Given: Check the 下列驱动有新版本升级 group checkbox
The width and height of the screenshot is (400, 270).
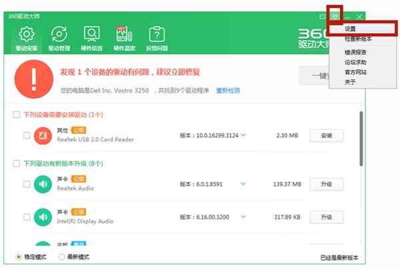Looking at the screenshot, I should coord(17,163).
